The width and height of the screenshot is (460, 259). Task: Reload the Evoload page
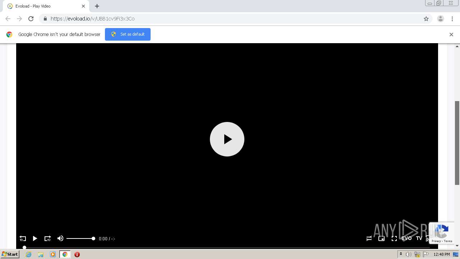[x=31, y=19]
